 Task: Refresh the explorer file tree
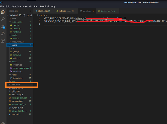coord(28,15)
